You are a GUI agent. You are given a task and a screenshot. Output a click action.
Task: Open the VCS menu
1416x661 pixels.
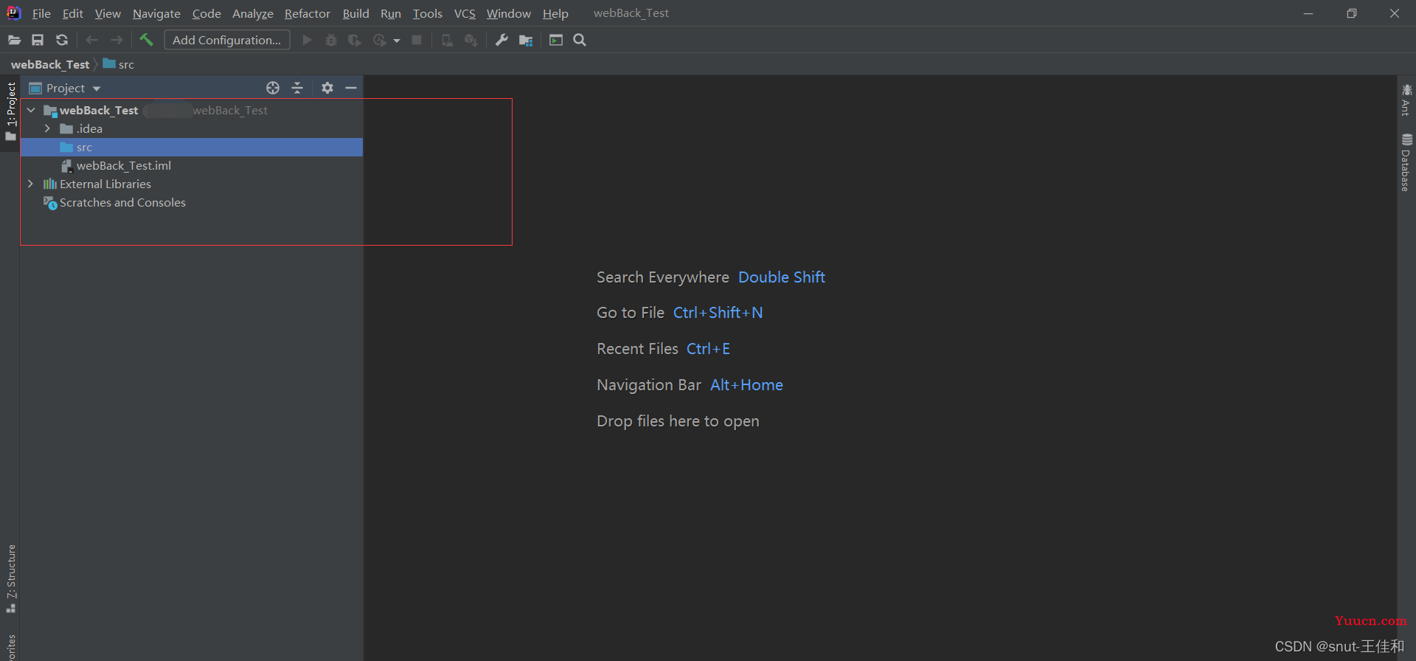(465, 13)
